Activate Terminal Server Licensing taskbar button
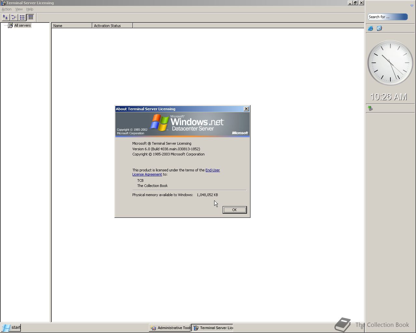The height and width of the screenshot is (333, 416). (x=213, y=328)
